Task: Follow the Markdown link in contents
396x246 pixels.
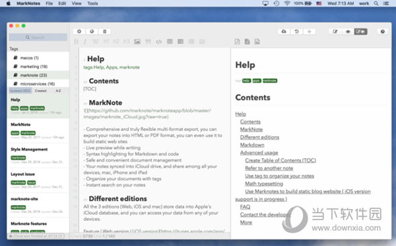Action: 252,145
